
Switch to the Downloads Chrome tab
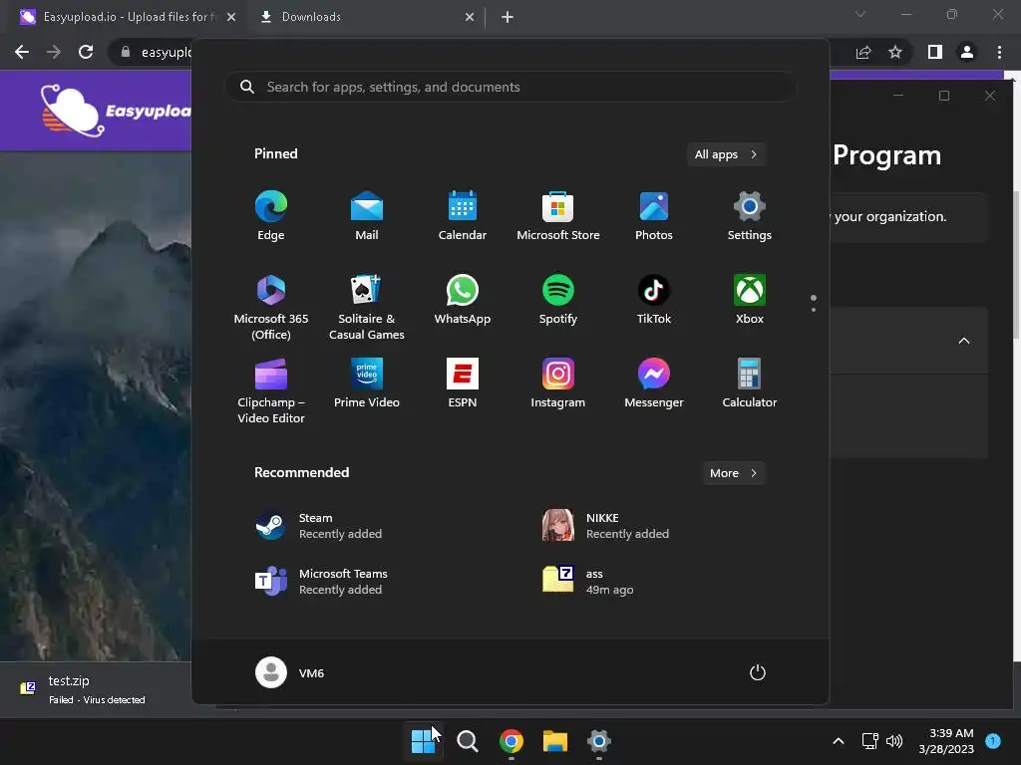point(365,17)
